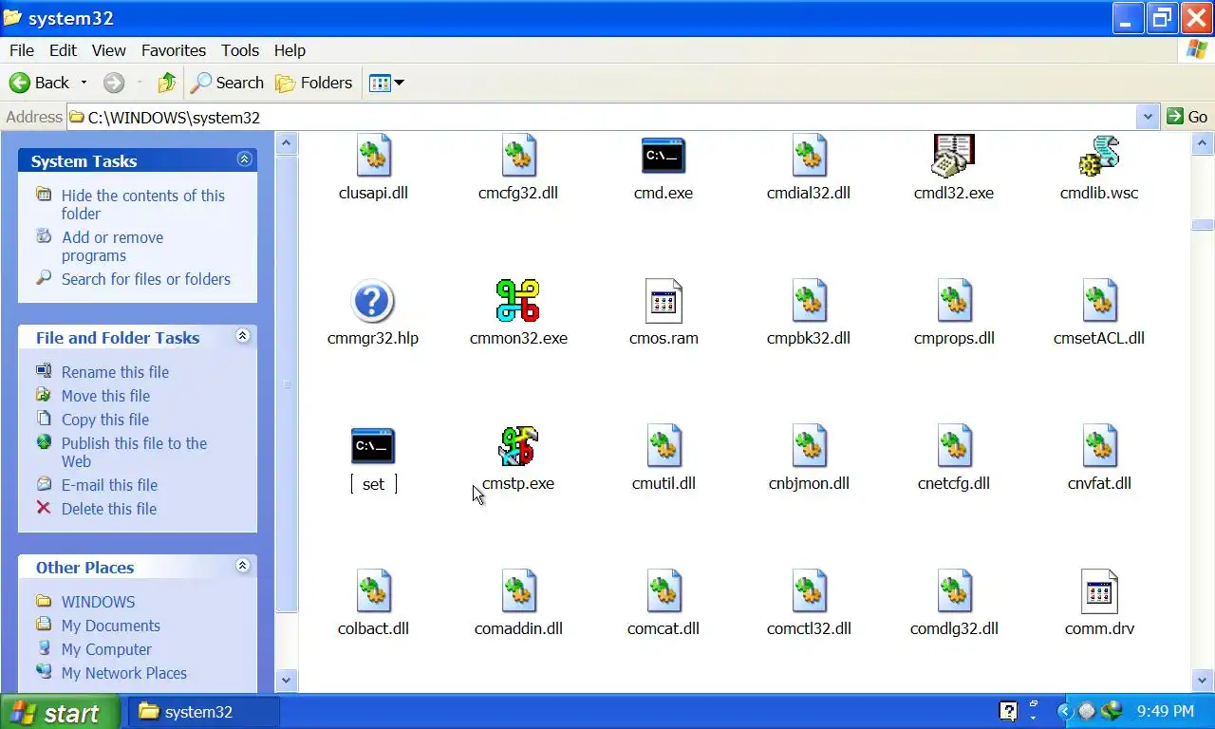1215x729 pixels.
Task: Click the left task pane scrollbar thumb
Action: (x=287, y=384)
